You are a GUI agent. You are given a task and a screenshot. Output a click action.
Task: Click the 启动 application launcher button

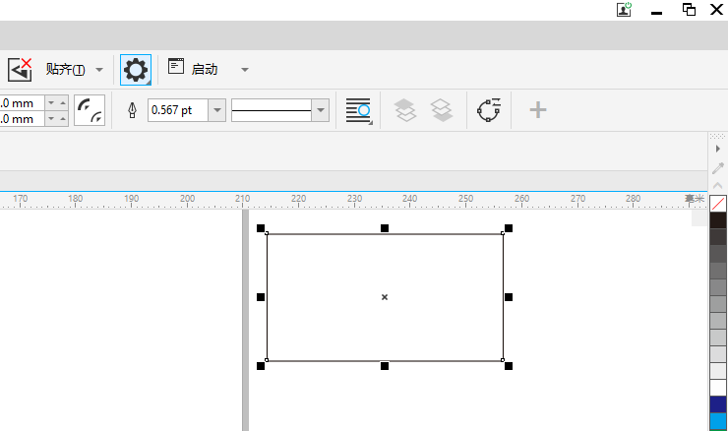coord(193,68)
